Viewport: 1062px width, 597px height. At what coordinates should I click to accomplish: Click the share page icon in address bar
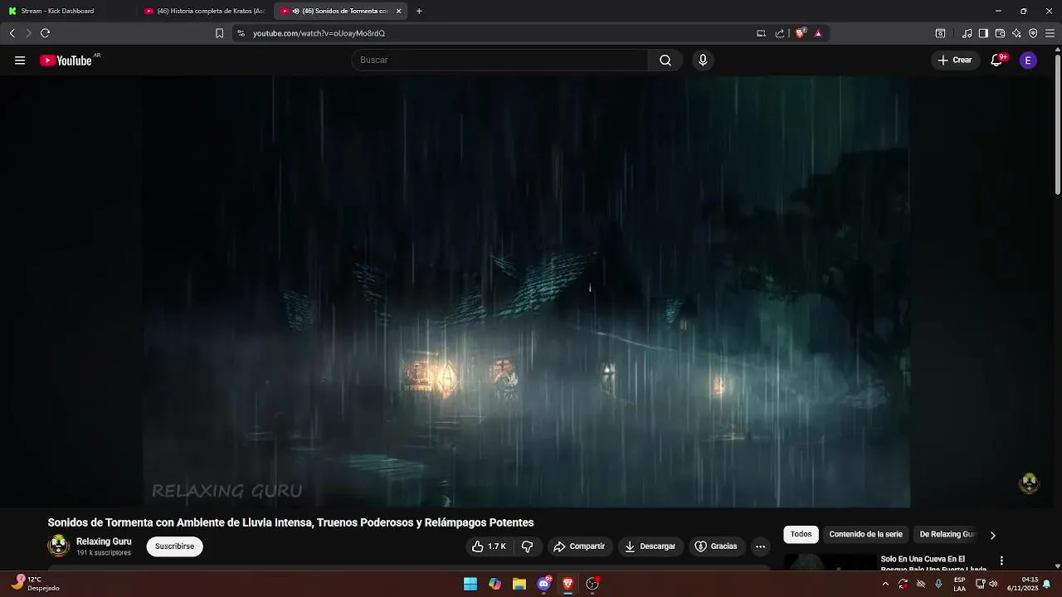(x=780, y=33)
